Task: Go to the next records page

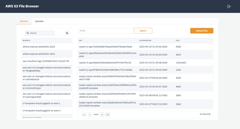Action: click(102, 115)
